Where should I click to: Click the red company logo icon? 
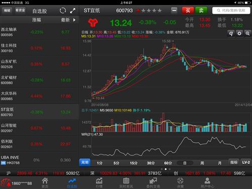tap(93, 23)
